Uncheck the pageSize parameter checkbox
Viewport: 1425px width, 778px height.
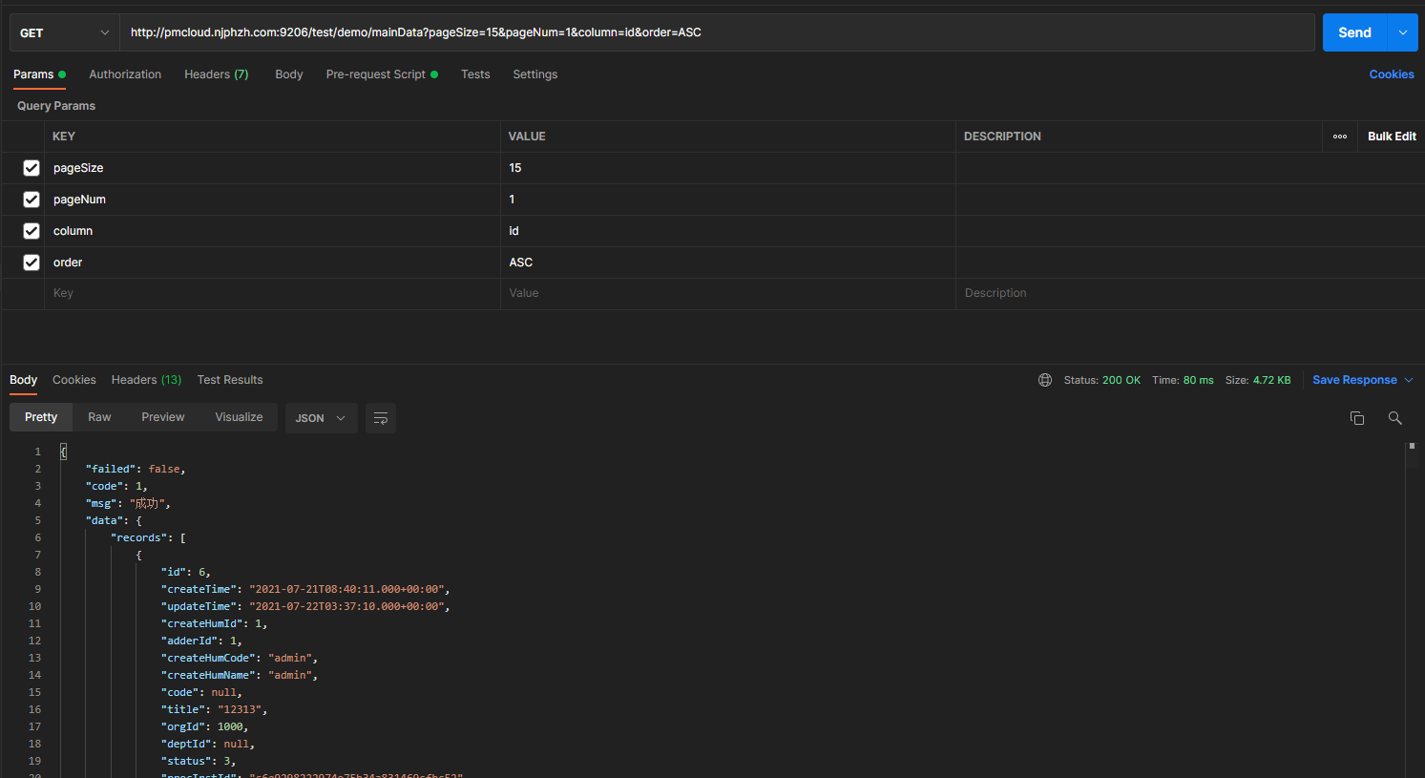31,168
